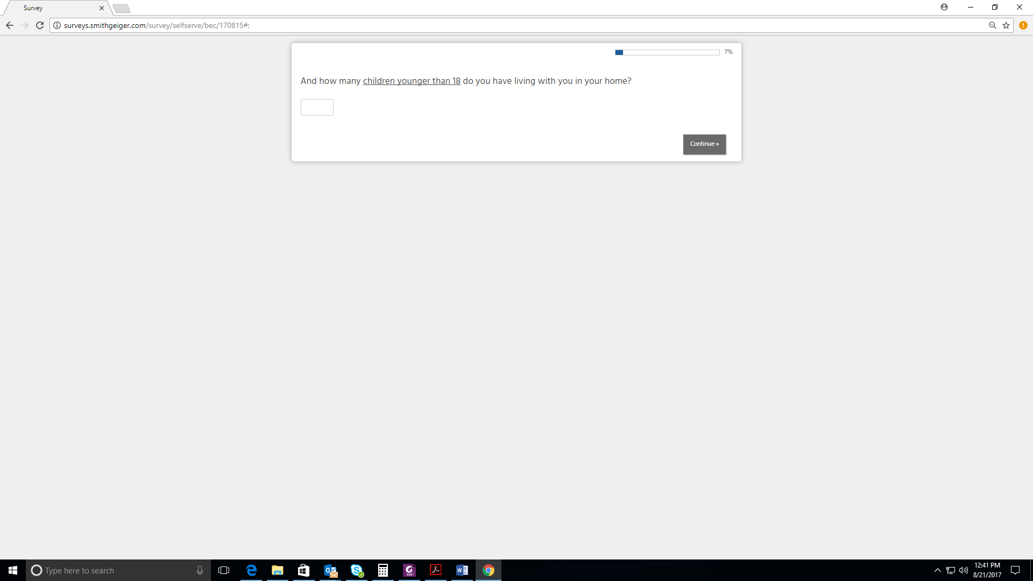Open the Chrome profile avatar icon
1033x581 pixels.
click(x=944, y=7)
